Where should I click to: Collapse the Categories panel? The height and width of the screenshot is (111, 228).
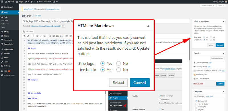coord(223,92)
